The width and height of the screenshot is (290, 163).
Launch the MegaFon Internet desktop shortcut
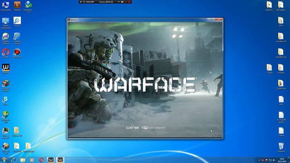pyautogui.click(x=5, y=38)
